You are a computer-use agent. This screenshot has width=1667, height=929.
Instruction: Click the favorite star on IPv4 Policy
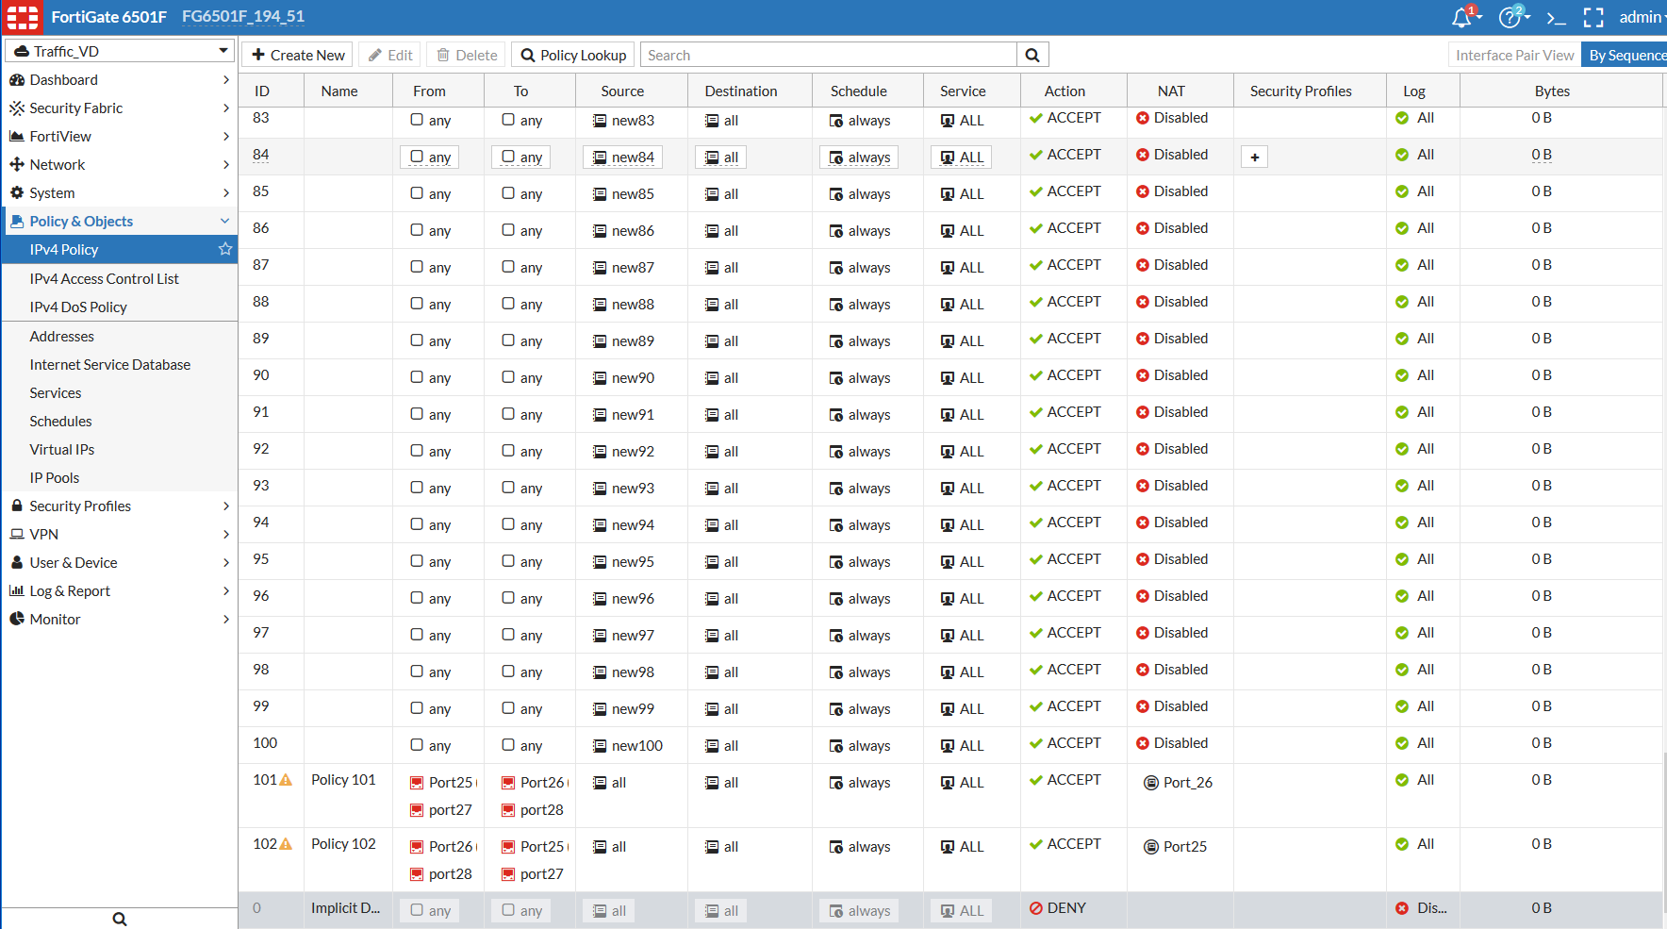point(225,249)
